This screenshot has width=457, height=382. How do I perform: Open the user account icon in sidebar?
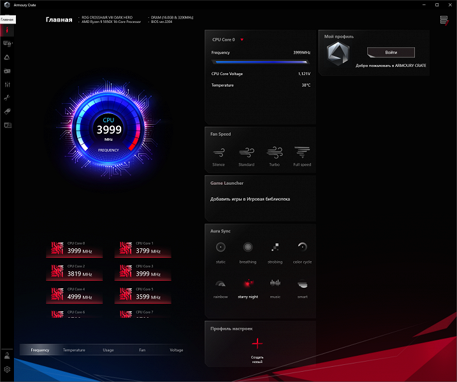(7, 355)
